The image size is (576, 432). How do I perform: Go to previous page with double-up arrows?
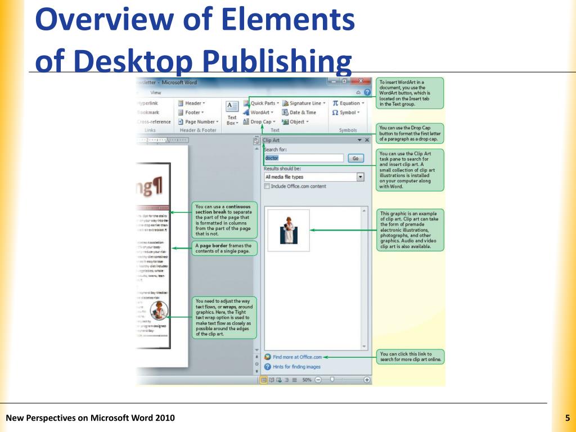pyautogui.click(x=256, y=357)
